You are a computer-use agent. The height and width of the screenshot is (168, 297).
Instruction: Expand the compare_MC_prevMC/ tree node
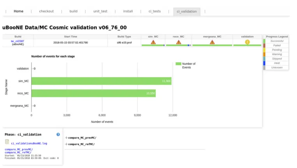click(x=66, y=138)
